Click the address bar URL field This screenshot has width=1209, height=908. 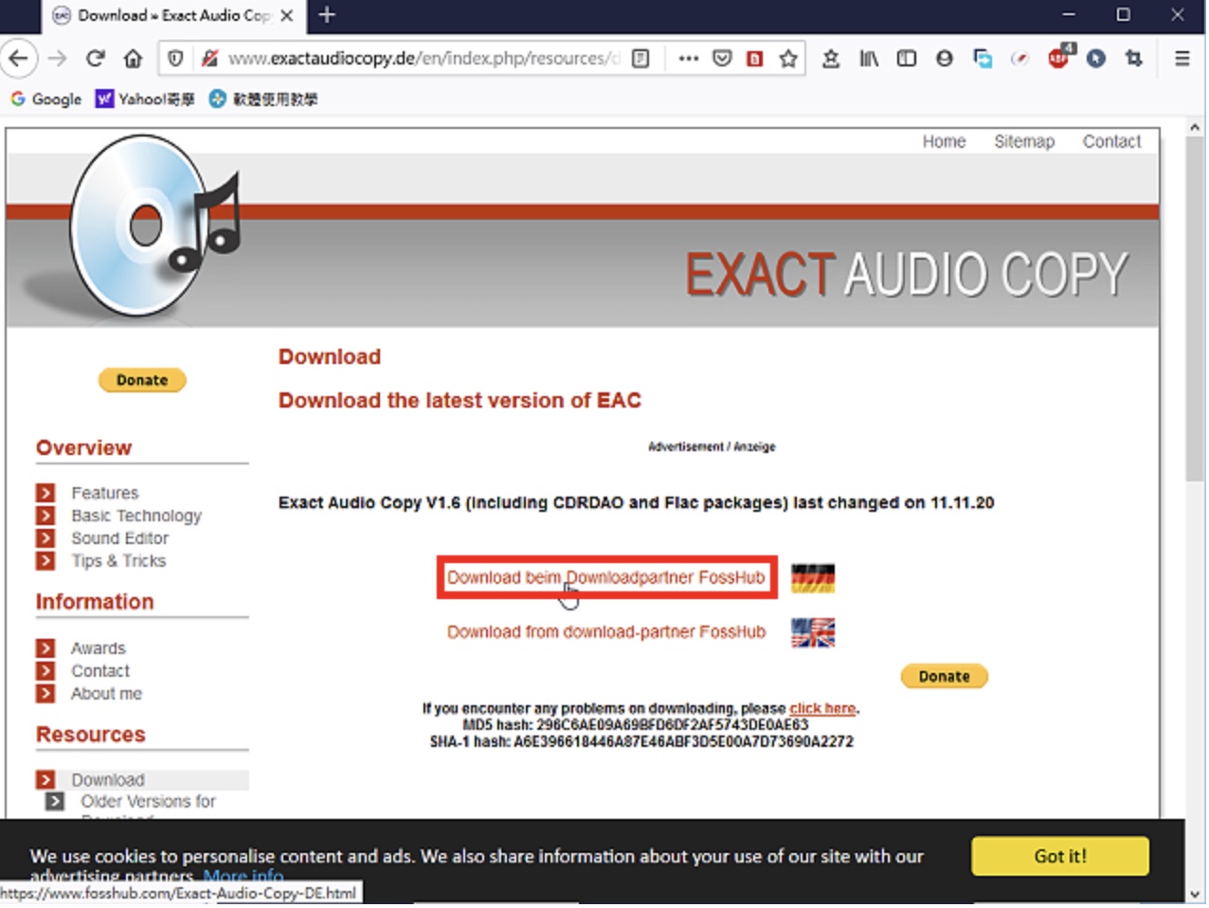(424, 59)
